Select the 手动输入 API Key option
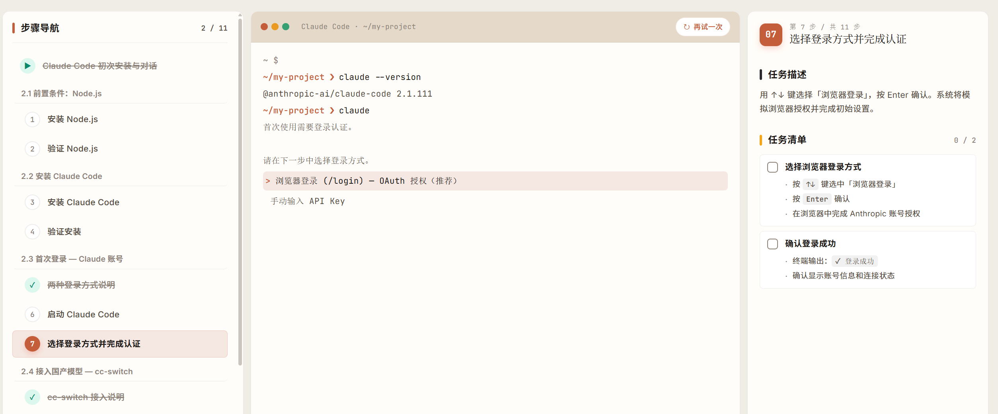 click(x=495, y=201)
